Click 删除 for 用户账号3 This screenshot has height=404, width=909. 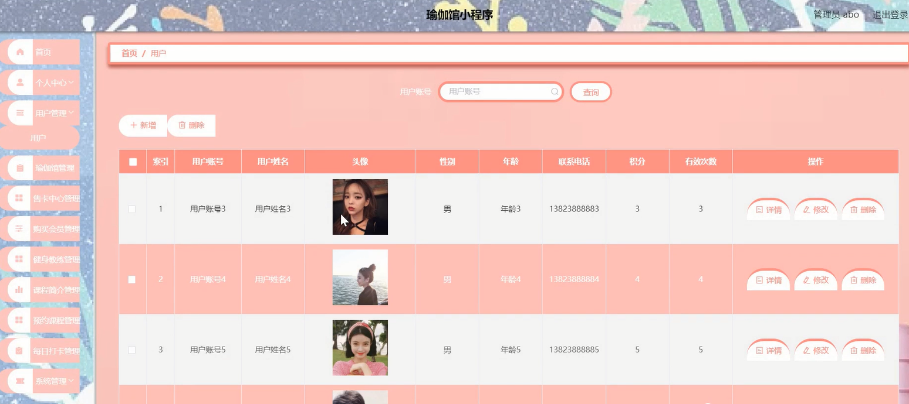coord(863,209)
